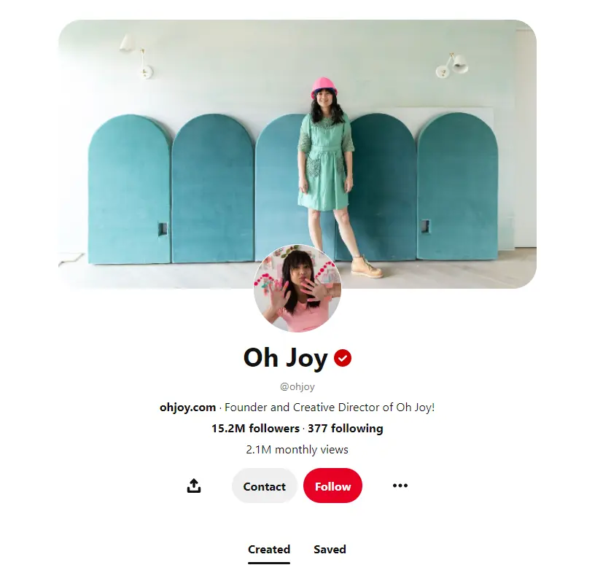Visit the ohjoy.com website link
Image resolution: width=603 pixels, height=573 pixels.
point(187,408)
